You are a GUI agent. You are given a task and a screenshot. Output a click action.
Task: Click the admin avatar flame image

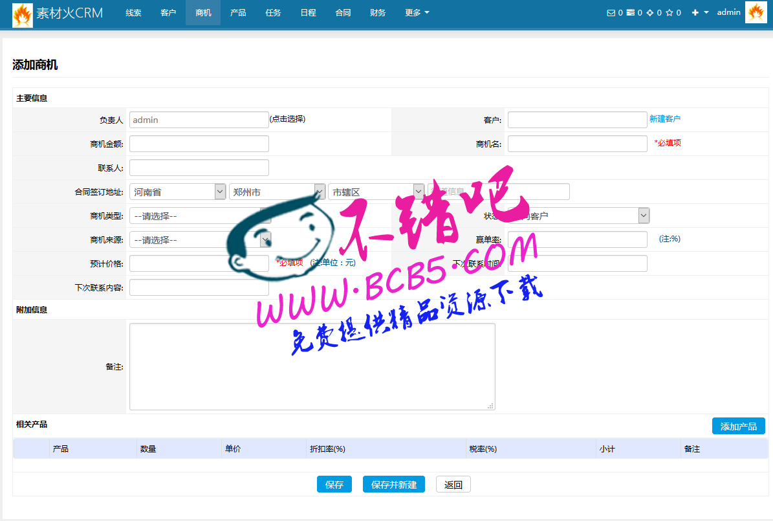[x=756, y=12]
